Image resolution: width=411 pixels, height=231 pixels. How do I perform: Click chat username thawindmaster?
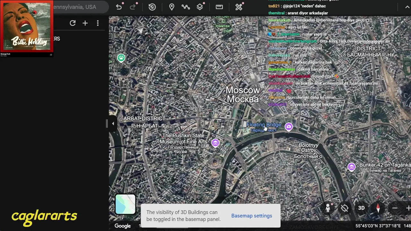[x=282, y=69]
